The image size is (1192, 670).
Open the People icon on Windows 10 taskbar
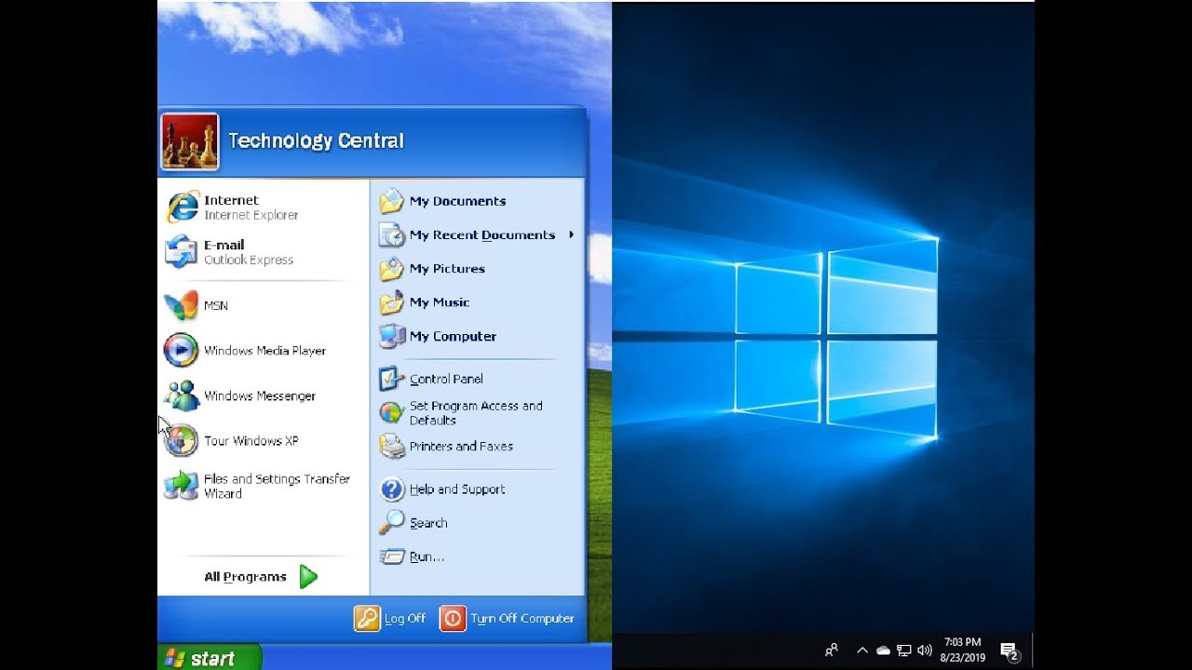point(832,650)
